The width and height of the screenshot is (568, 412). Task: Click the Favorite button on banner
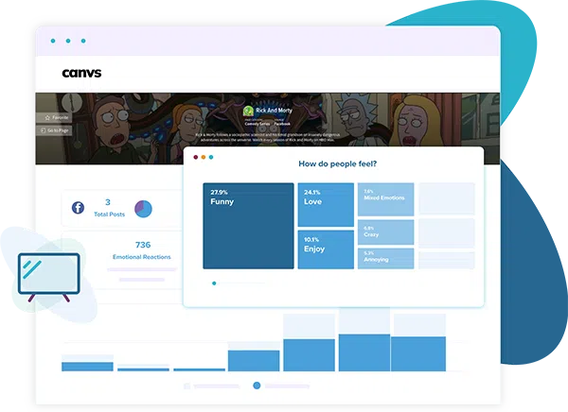point(54,117)
